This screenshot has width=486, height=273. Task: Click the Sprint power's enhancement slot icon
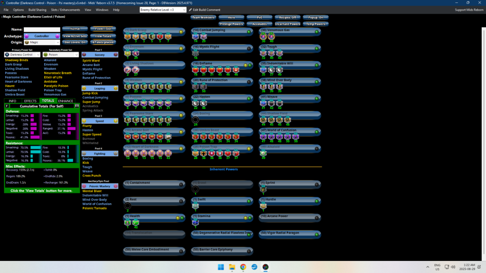click(263, 190)
